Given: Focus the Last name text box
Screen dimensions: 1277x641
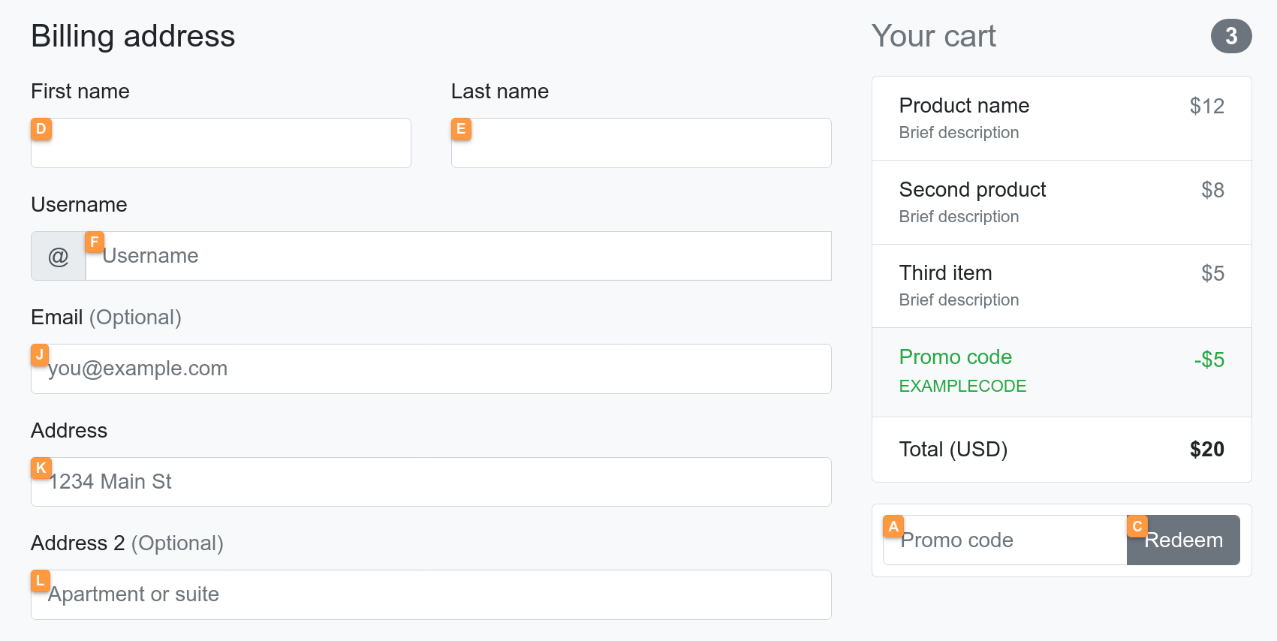Looking at the screenshot, I should [641, 143].
